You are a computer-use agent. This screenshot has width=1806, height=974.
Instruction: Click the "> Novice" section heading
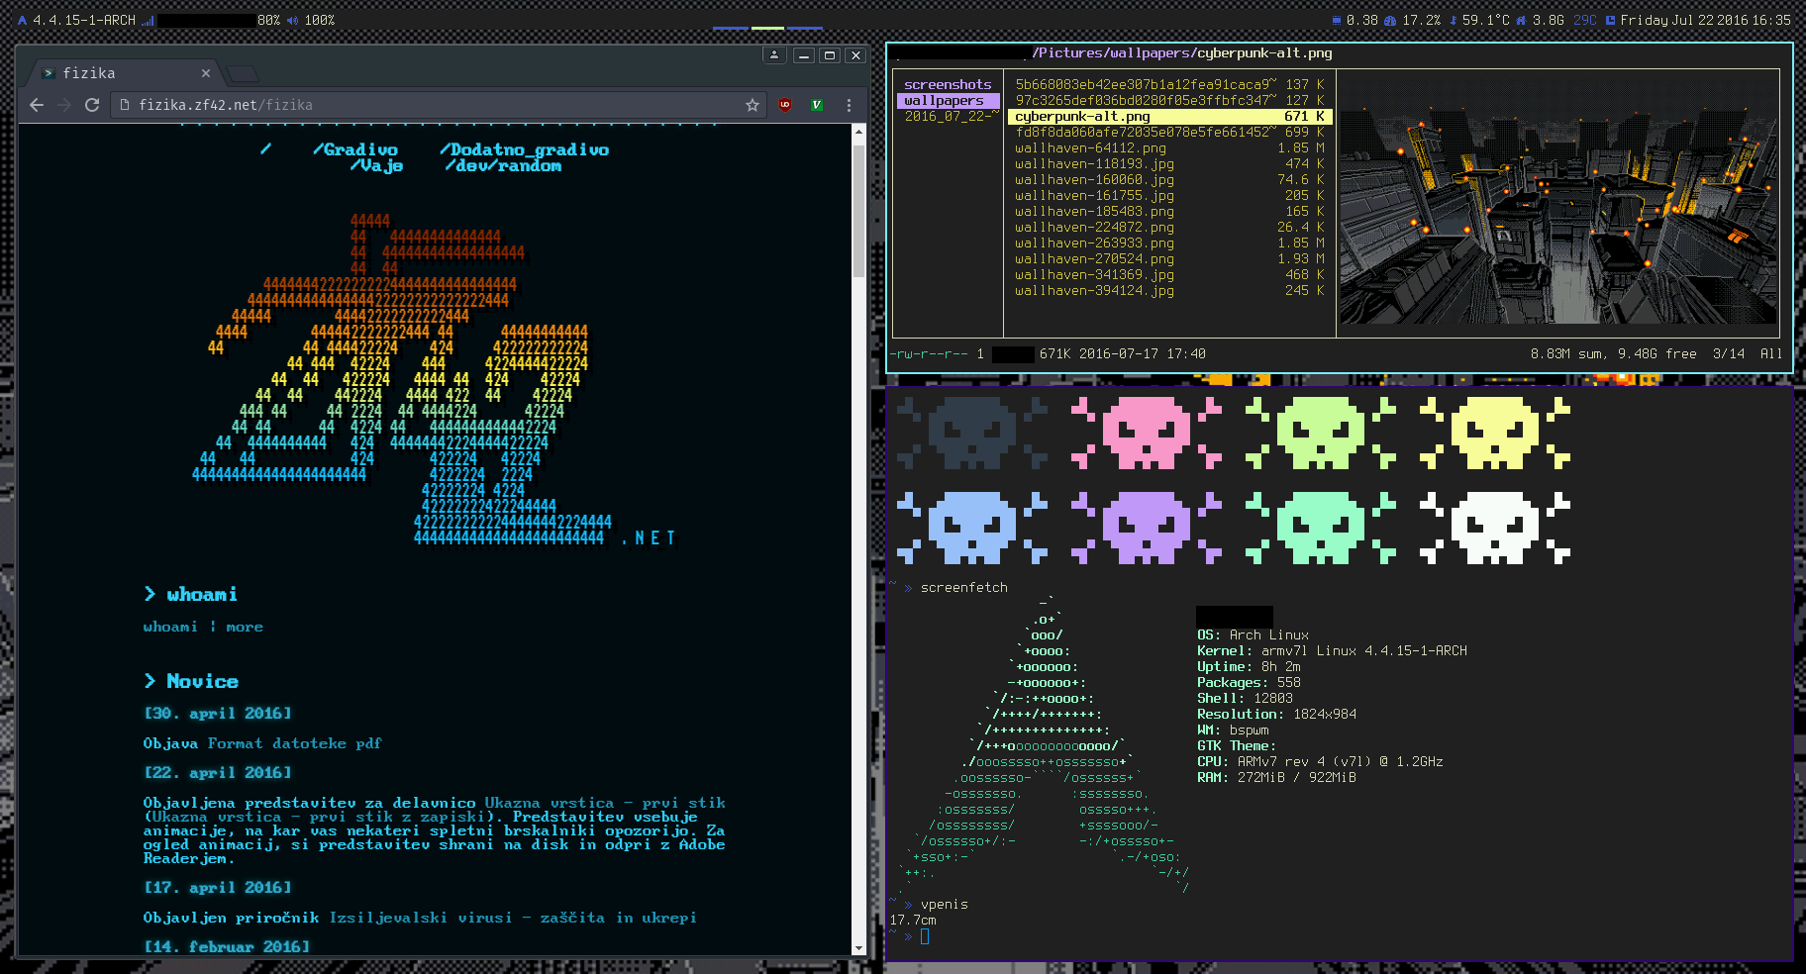[x=191, y=681]
